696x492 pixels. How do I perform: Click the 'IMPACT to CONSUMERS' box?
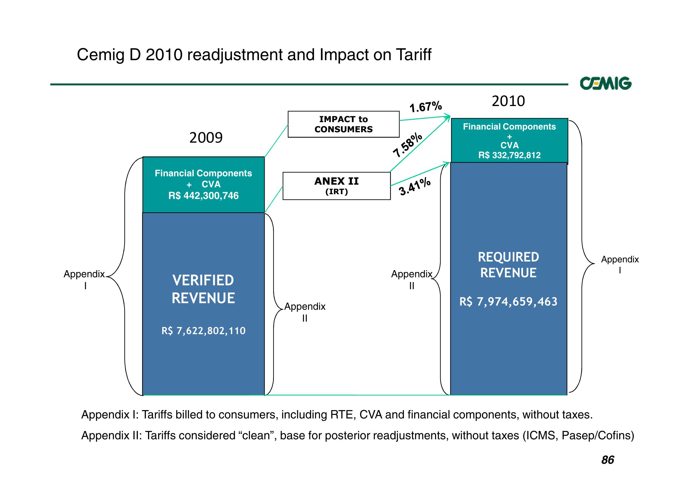tap(344, 124)
